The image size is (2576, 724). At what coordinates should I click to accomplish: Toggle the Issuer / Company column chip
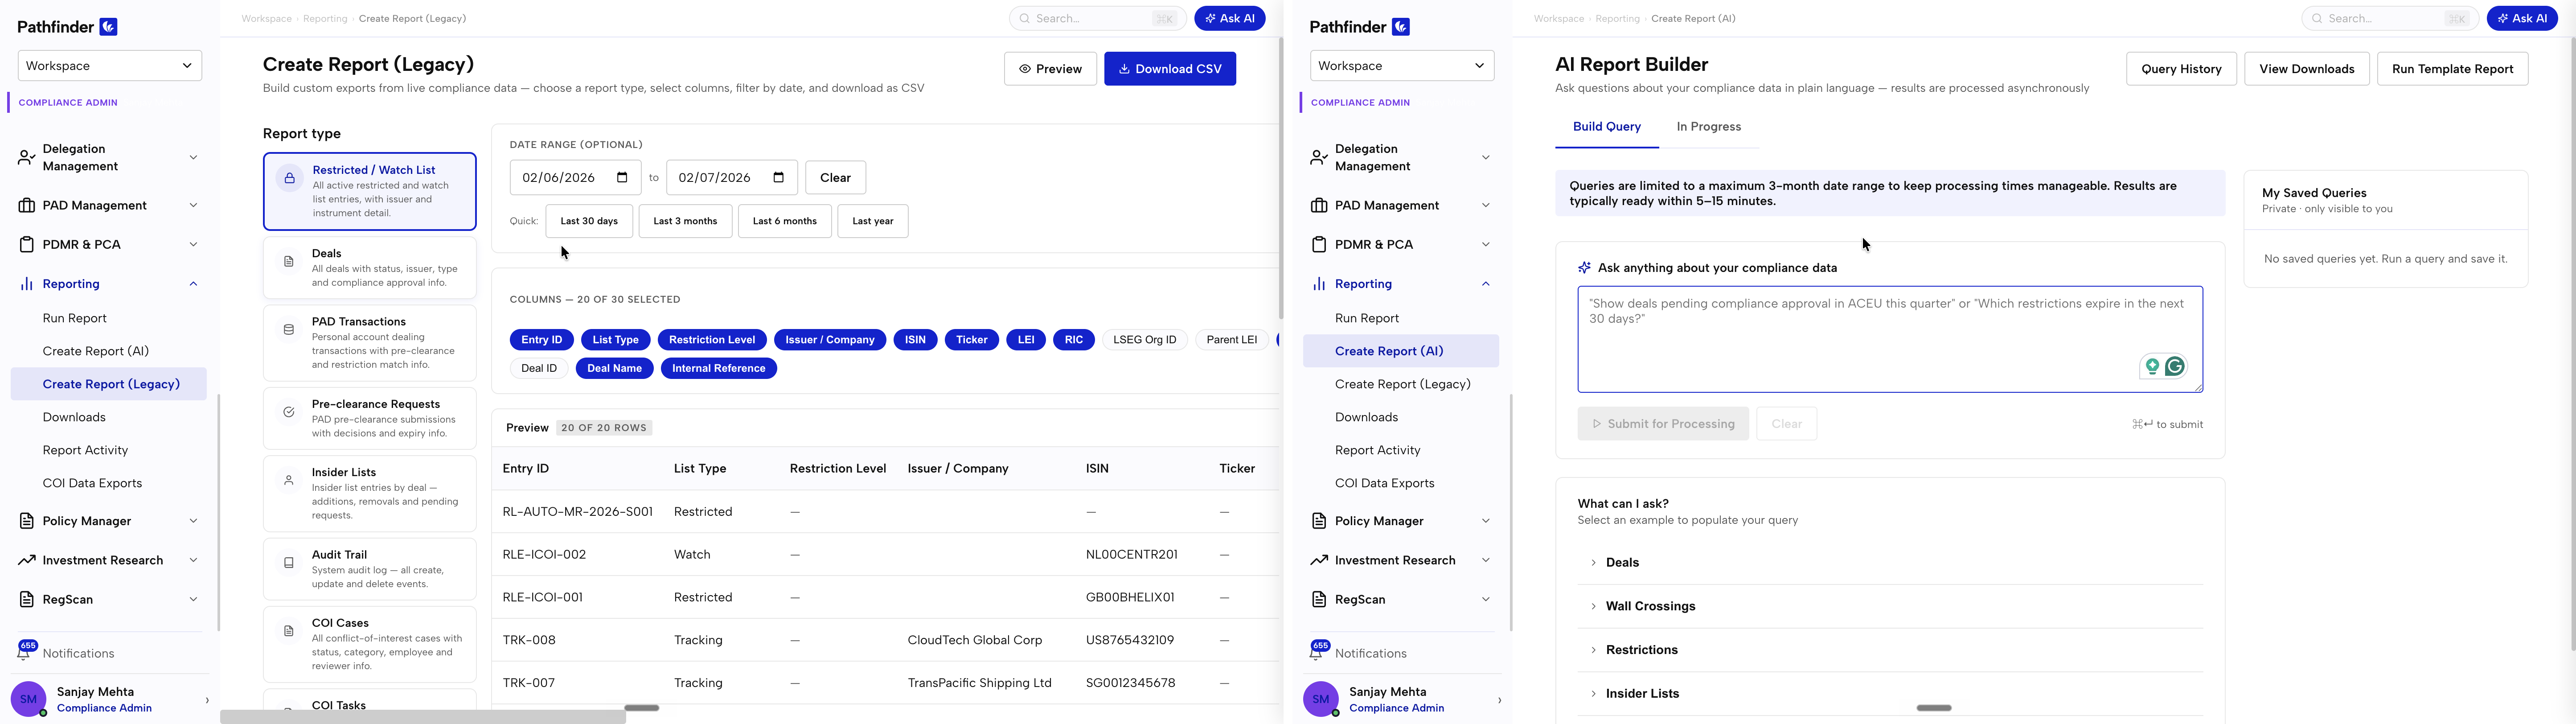tap(829, 340)
